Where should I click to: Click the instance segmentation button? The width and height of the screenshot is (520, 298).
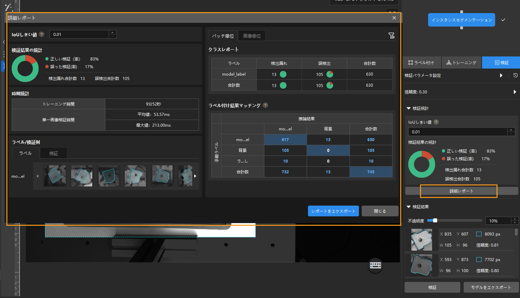pos(462,20)
